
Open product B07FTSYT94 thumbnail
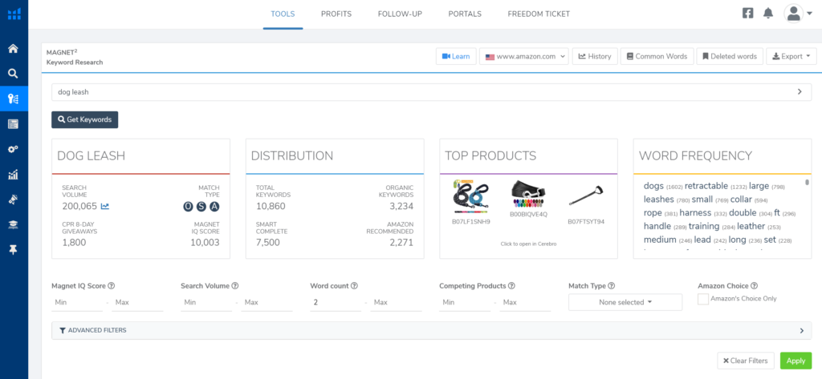coord(586,196)
